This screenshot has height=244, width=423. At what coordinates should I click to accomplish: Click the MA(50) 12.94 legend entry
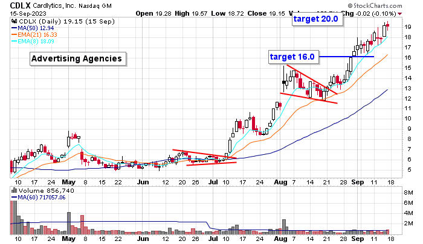tap(33, 28)
